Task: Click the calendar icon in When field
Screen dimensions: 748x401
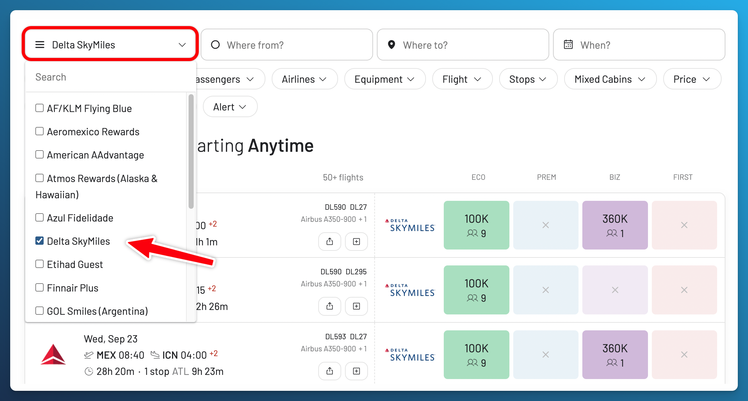Action: pos(568,45)
